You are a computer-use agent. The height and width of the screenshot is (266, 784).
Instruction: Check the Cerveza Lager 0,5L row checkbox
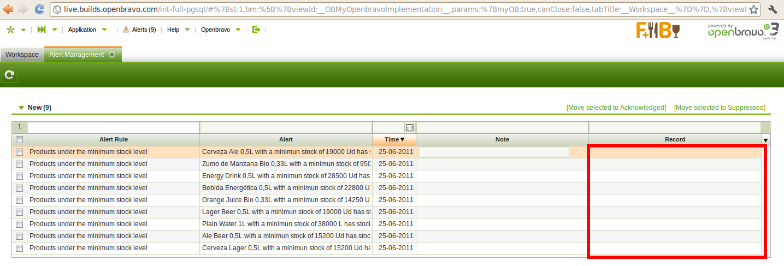click(19, 248)
